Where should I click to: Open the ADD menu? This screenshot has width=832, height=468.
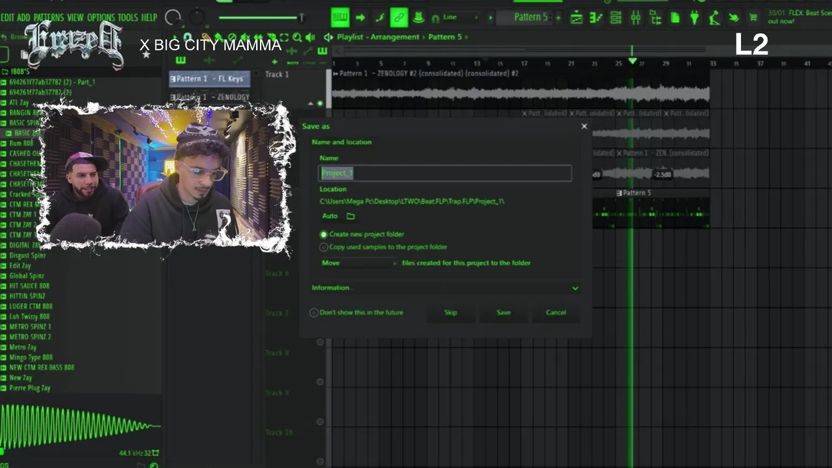(24, 18)
